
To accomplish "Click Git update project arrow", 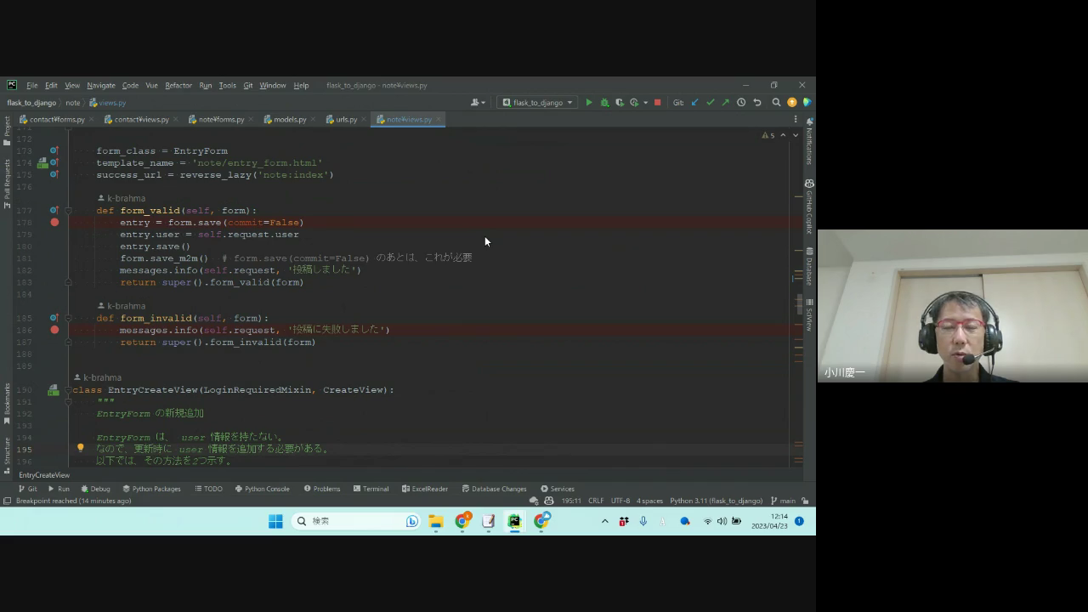I will (x=694, y=102).
